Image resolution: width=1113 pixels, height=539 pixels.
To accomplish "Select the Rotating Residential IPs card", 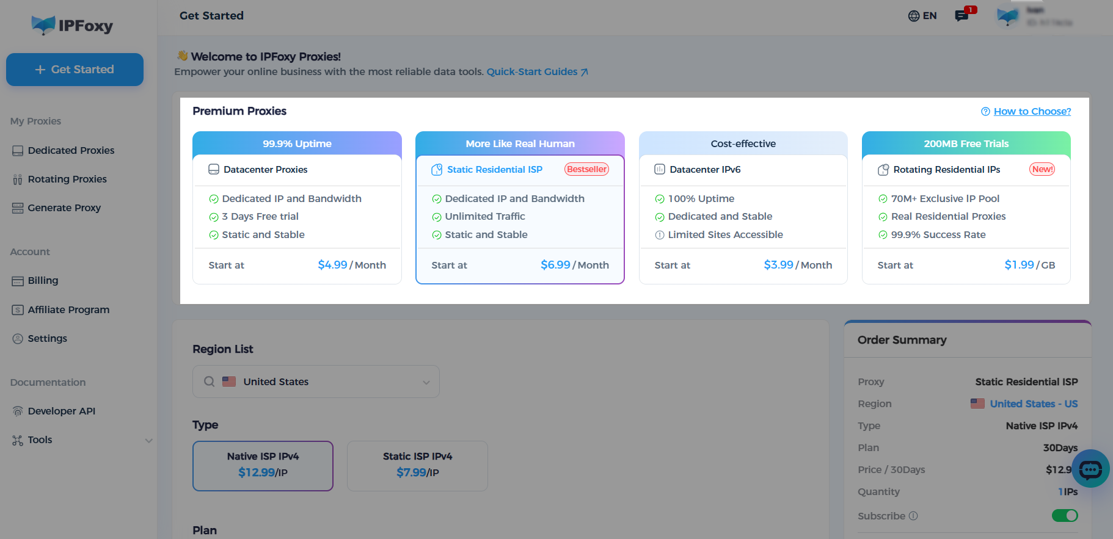I will 966,208.
